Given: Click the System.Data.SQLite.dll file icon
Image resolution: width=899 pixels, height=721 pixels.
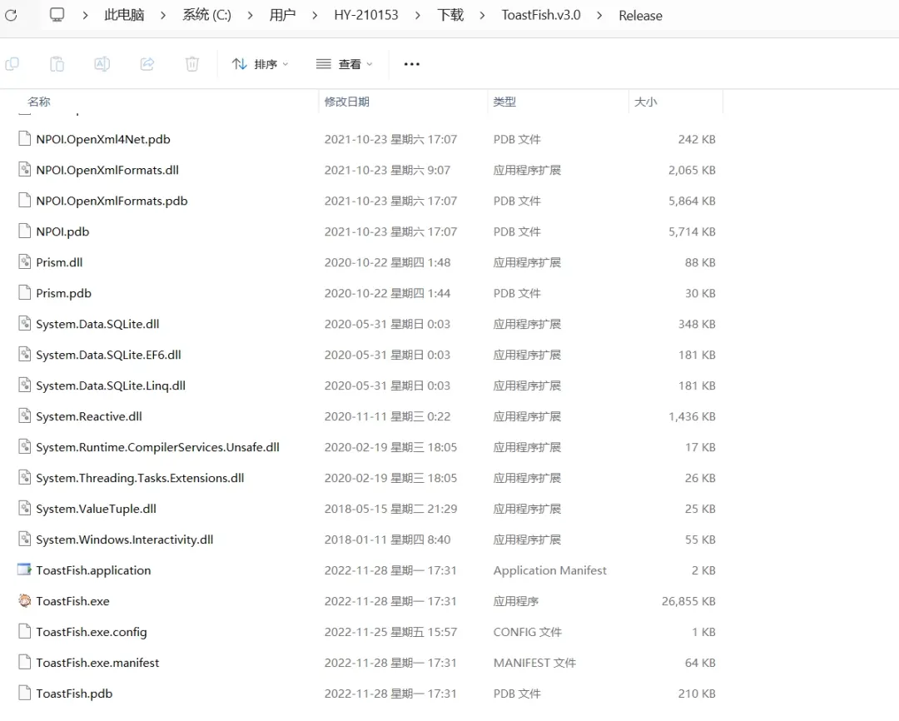Looking at the screenshot, I should click(x=25, y=324).
